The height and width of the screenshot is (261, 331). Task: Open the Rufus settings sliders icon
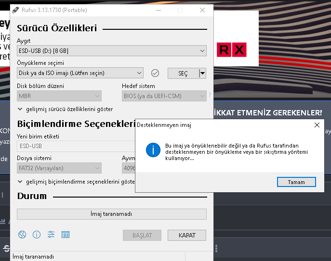point(51,235)
